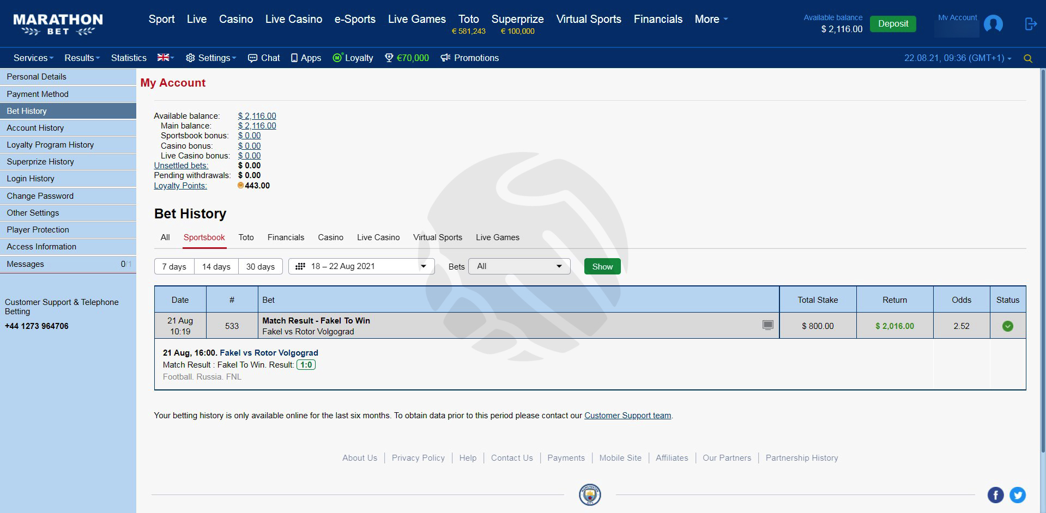Open the Privacy Policy footer link
Image resolution: width=1046 pixels, height=513 pixels.
[418, 458]
